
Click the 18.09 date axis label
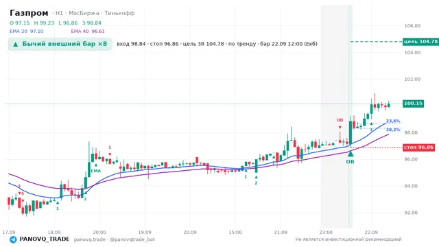(x=54, y=232)
